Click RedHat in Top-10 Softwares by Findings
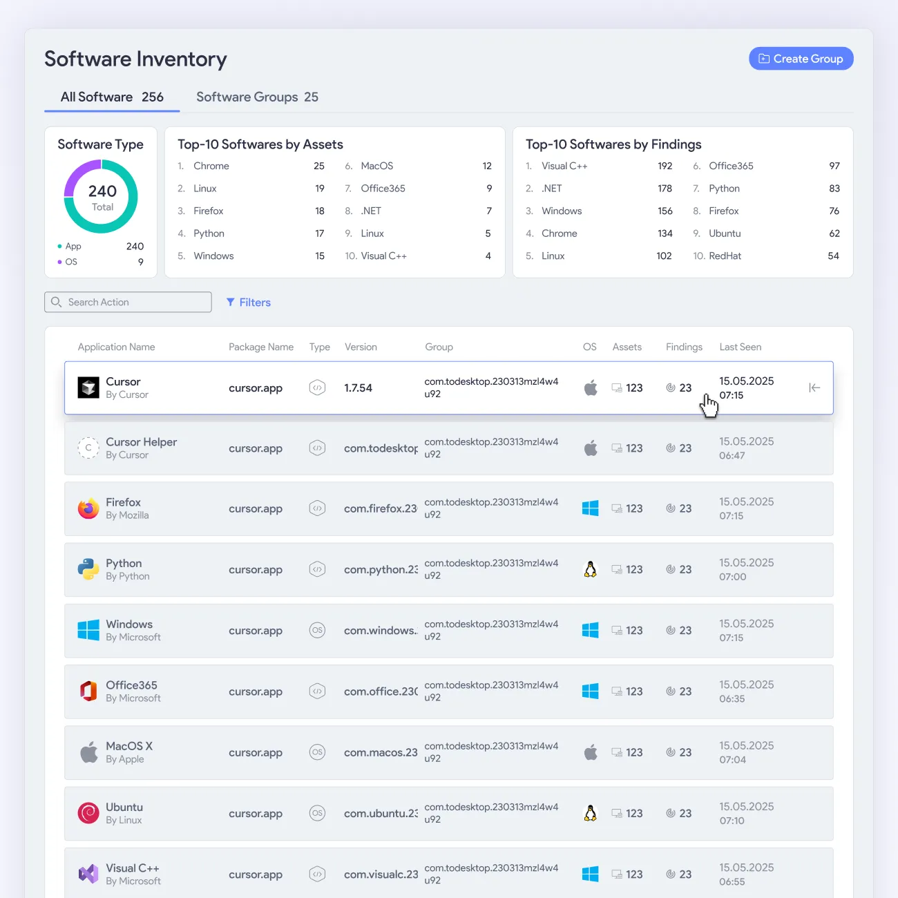 coord(725,256)
